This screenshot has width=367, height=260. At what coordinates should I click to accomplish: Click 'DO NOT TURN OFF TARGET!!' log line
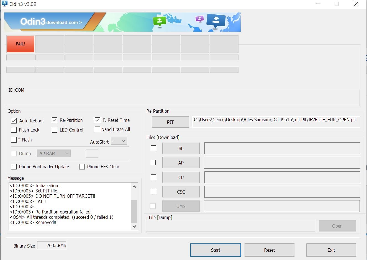click(52, 196)
